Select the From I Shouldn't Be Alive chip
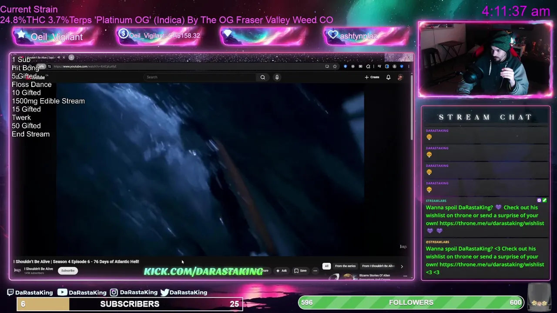The height and width of the screenshot is (313, 557). click(x=378, y=266)
